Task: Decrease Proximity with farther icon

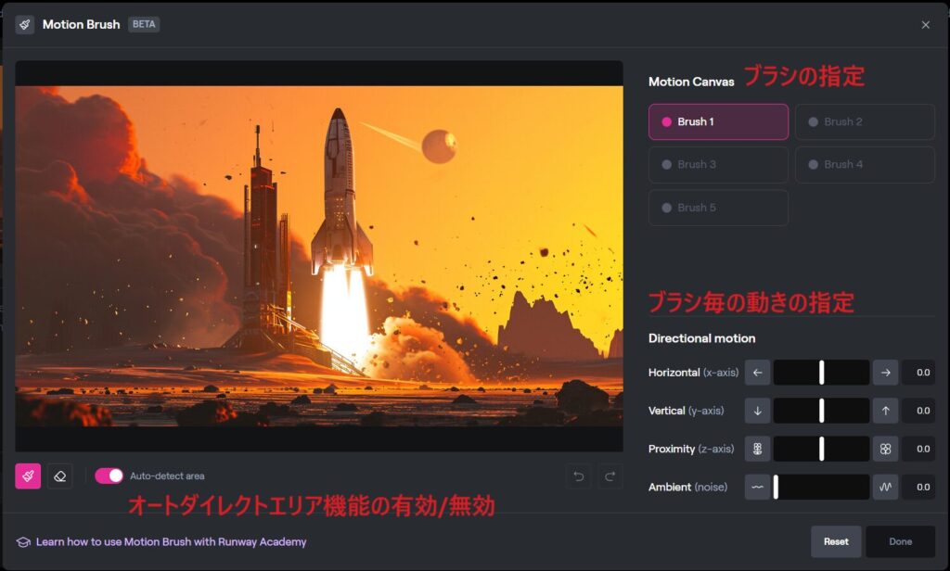Action: pos(757,449)
